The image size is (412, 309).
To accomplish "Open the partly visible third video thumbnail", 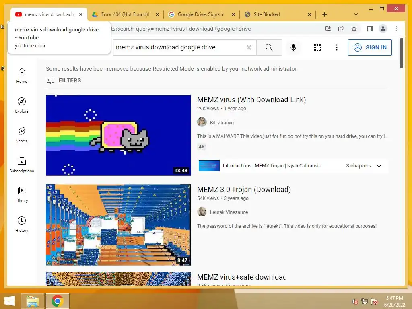I will coord(118,278).
